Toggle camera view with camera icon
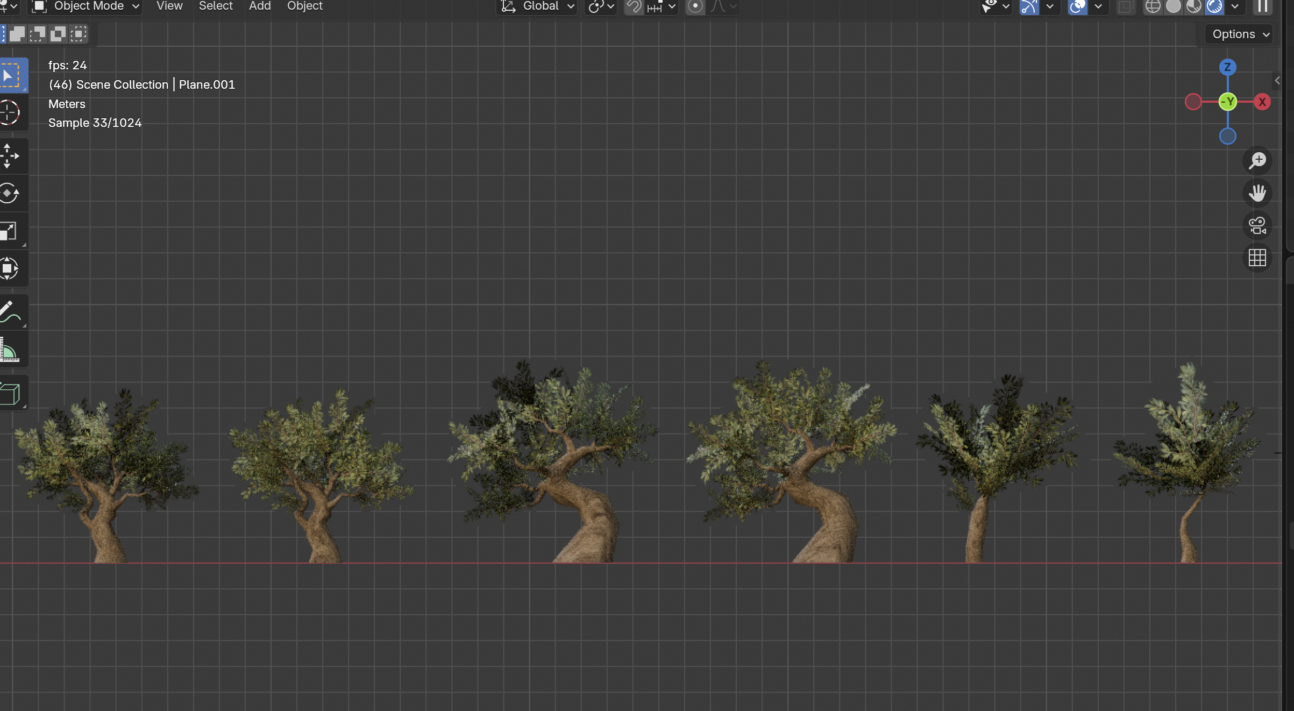The image size is (1294, 711). [1257, 225]
